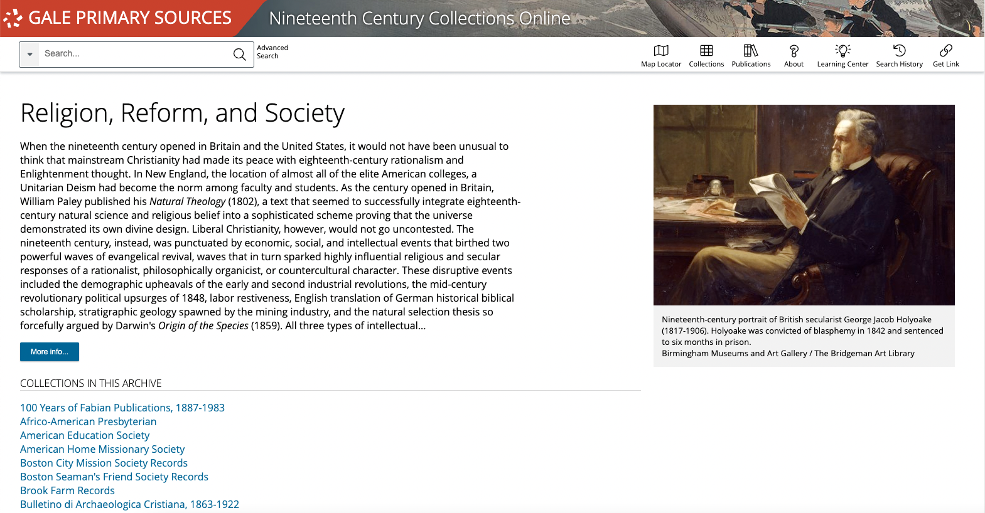Open Search History clock icon
The height and width of the screenshot is (513, 985).
(899, 56)
